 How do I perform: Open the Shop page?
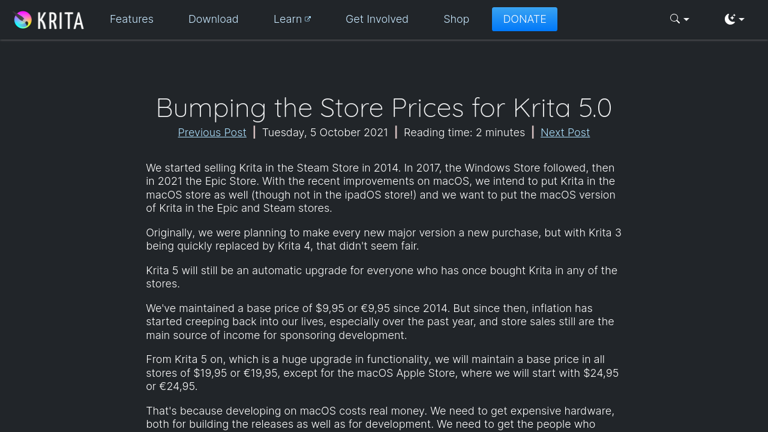pos(456,19)
